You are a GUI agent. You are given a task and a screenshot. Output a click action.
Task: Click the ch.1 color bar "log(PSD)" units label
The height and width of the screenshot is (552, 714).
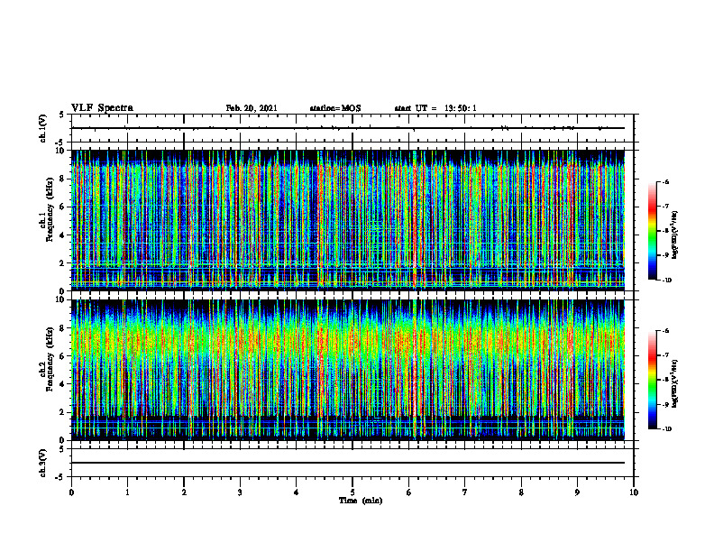[675, 235]
